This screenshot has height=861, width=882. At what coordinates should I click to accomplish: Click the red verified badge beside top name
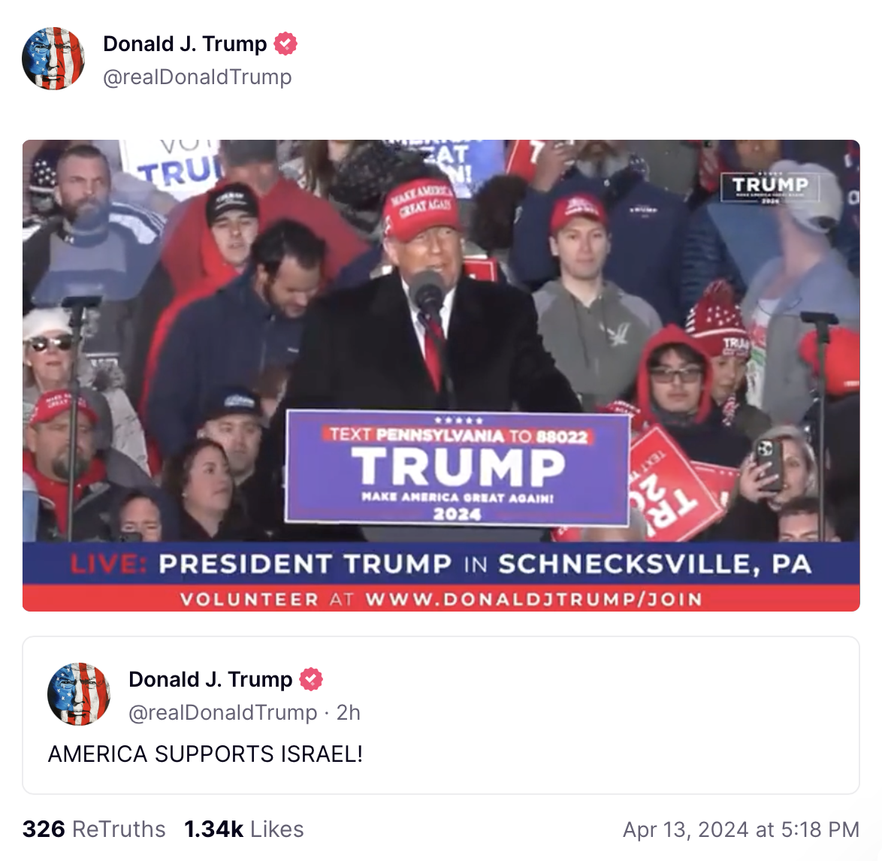[285, 44]
